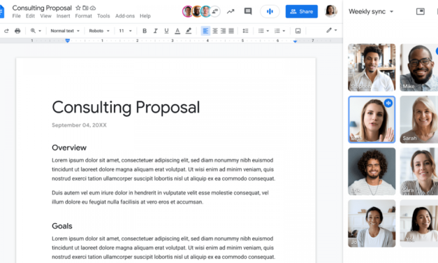Viewport: 438px width, 263px height.
Task: Select center align
Action: 215,31
